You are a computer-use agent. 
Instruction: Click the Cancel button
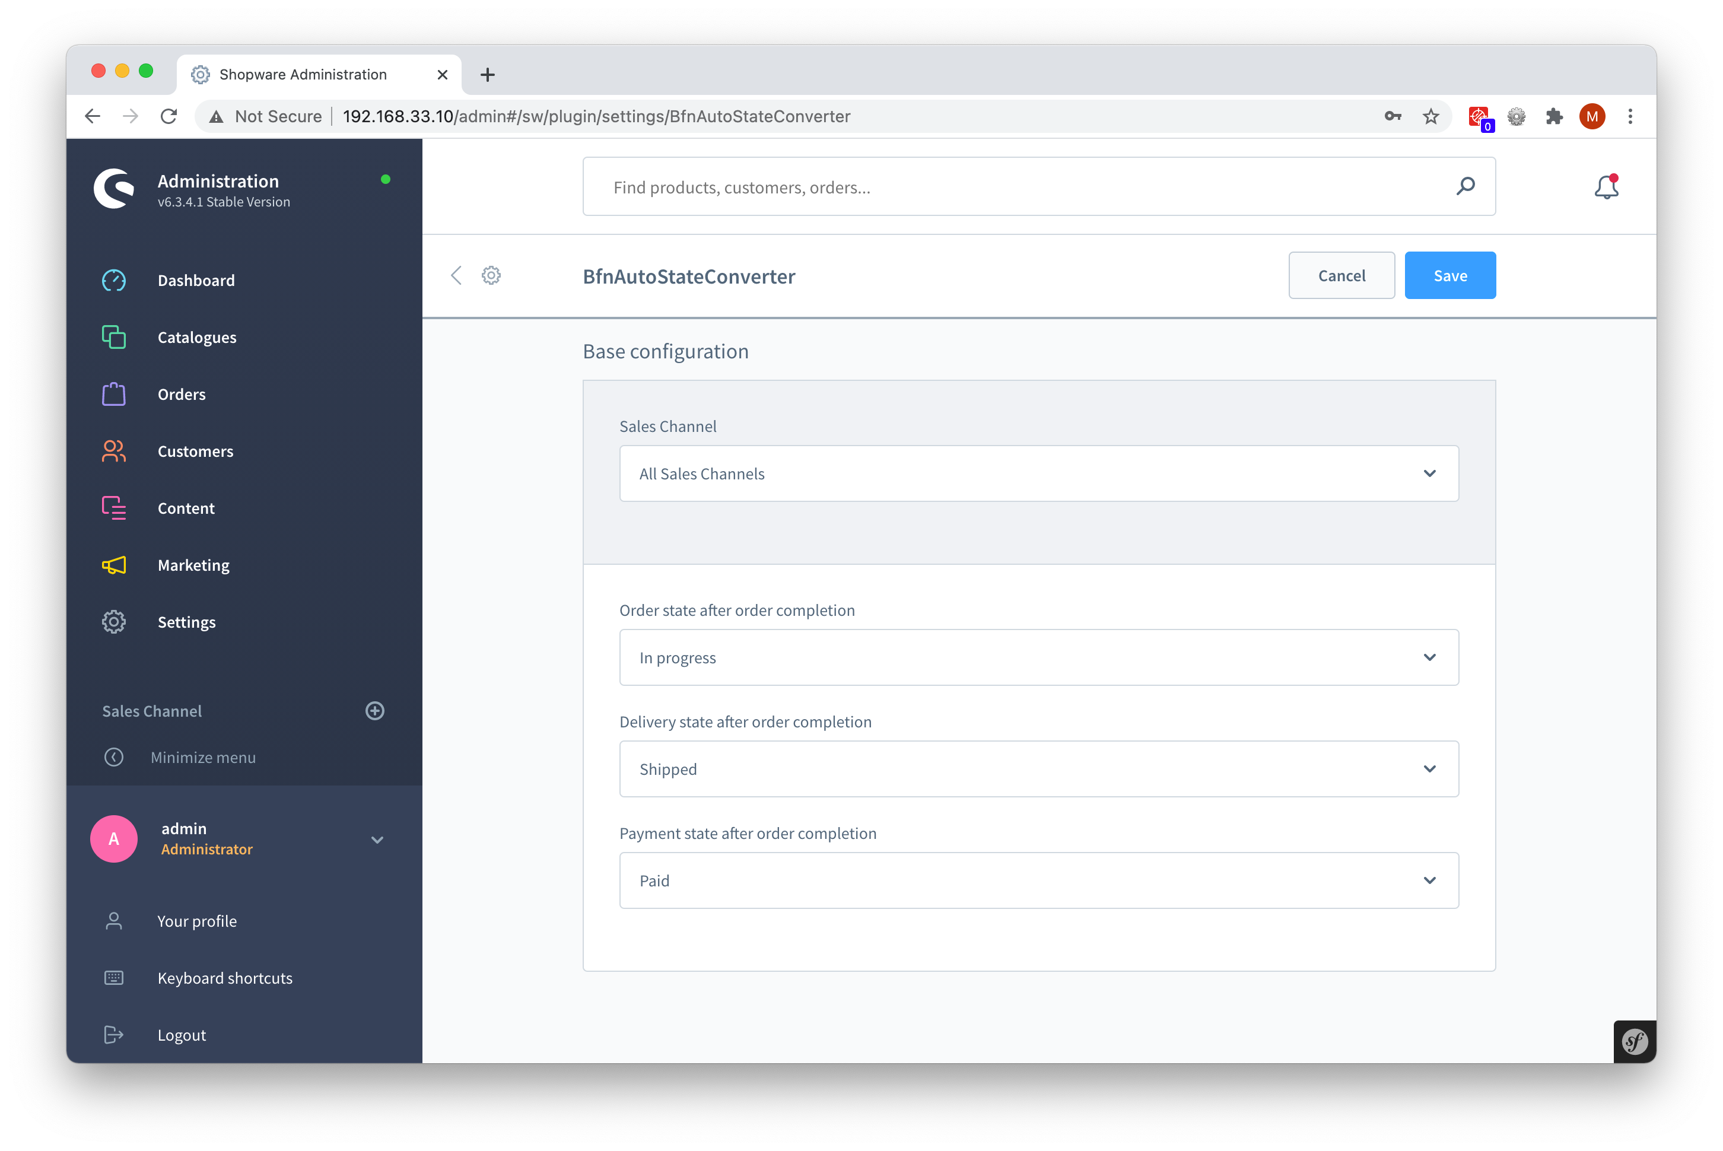[x=1343, y=275]
